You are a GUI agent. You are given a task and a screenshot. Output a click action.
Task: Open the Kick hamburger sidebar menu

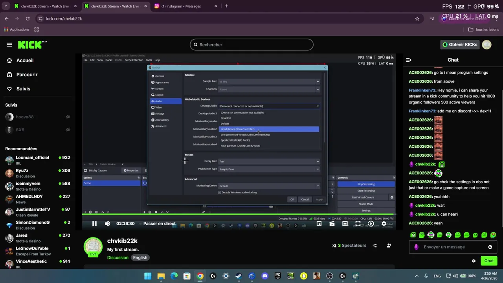tap(9, 44)
